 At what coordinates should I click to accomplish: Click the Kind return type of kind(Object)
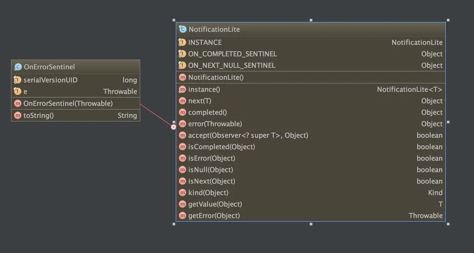[x=435, y=193]
